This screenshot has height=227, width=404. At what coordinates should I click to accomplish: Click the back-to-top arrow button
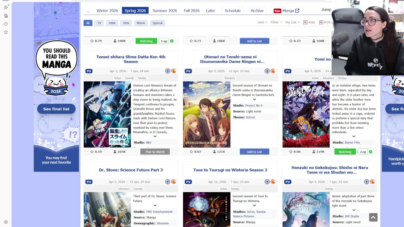[373, 218]
